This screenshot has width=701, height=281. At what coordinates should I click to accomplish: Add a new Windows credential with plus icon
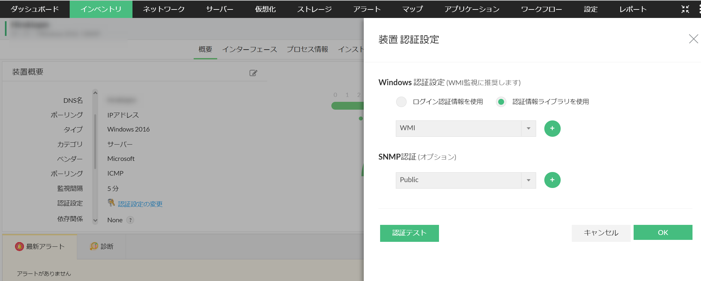point(552,129)
